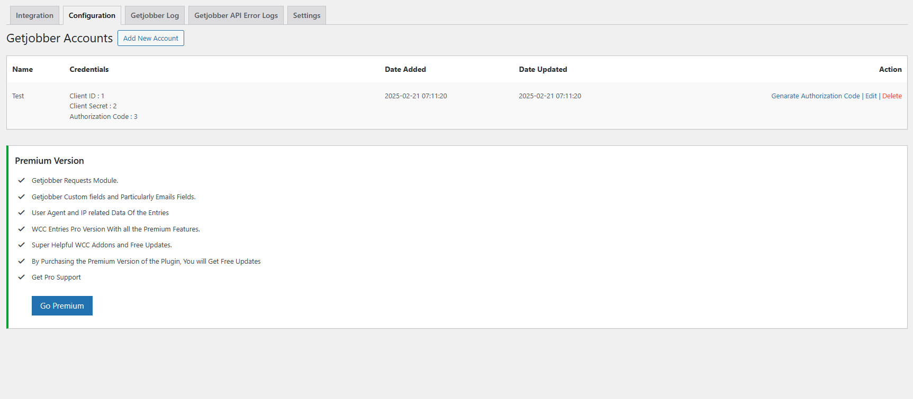Image resolution: width=913 pixels, height=399 pixels.
Task: Click the Go Premium button
Action: coord(62,306)
